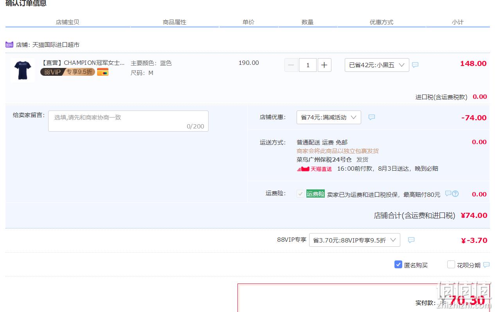Open the 已省42元:小黑五 discount dropdown
The width and height of the screenshot is (495, 312).
click(x=377, y=65)
